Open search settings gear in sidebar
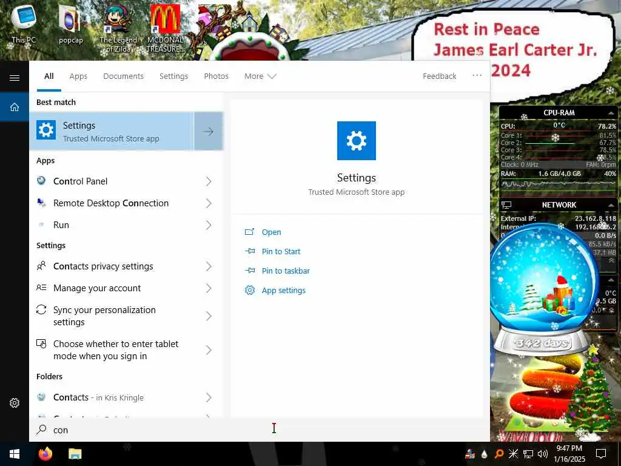This screenshot has height=466, width=621. click(15, 403)
